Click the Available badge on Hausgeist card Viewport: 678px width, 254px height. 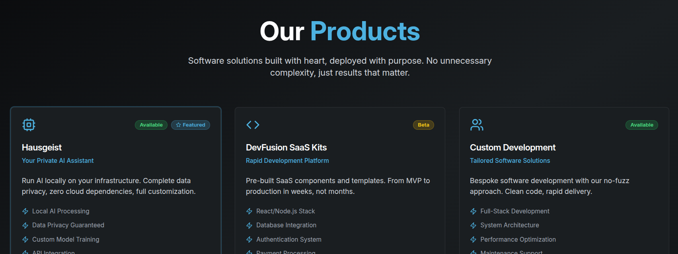(151, 125)
